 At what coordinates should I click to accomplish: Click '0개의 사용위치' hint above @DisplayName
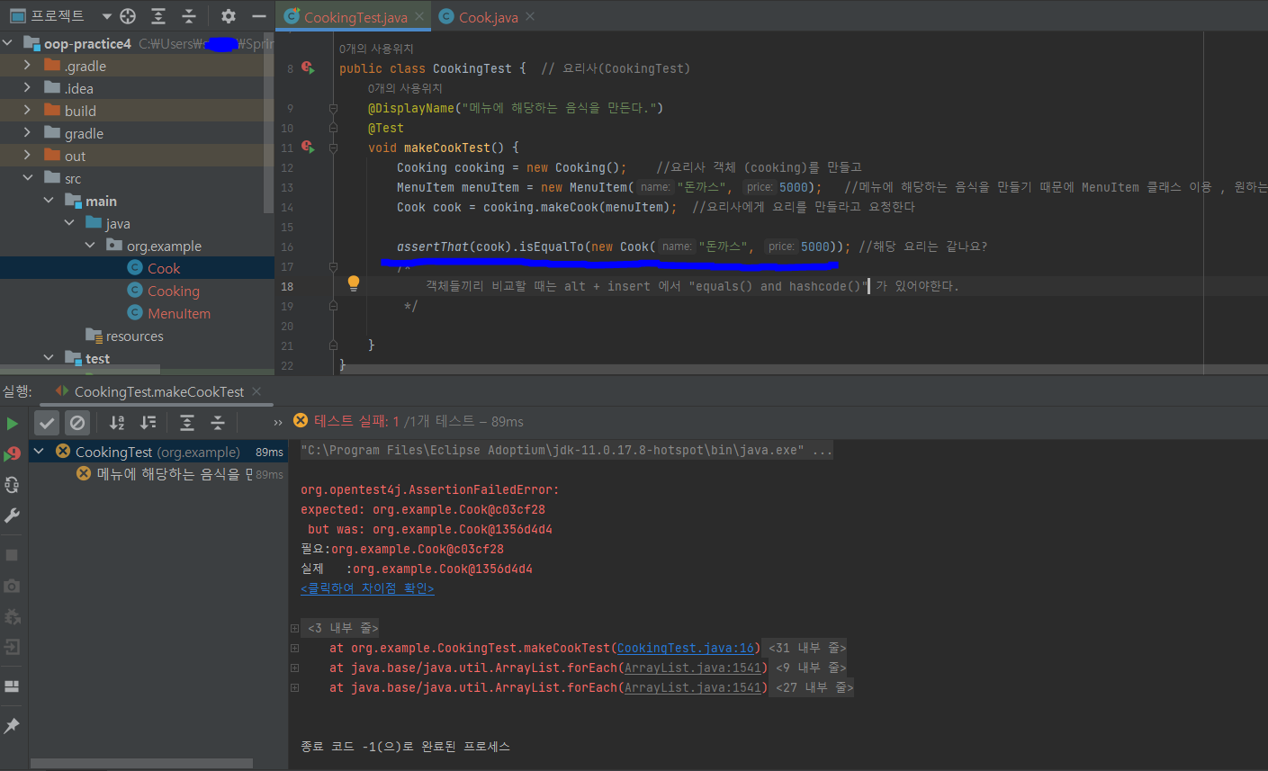(405, 88)
